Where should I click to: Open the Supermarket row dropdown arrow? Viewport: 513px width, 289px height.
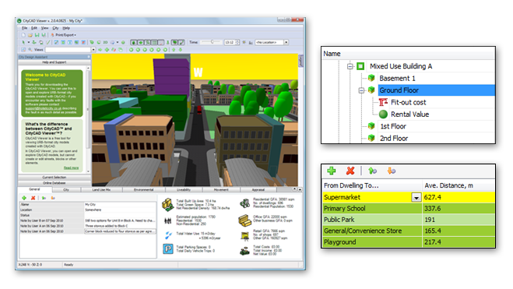coord(416,197)
